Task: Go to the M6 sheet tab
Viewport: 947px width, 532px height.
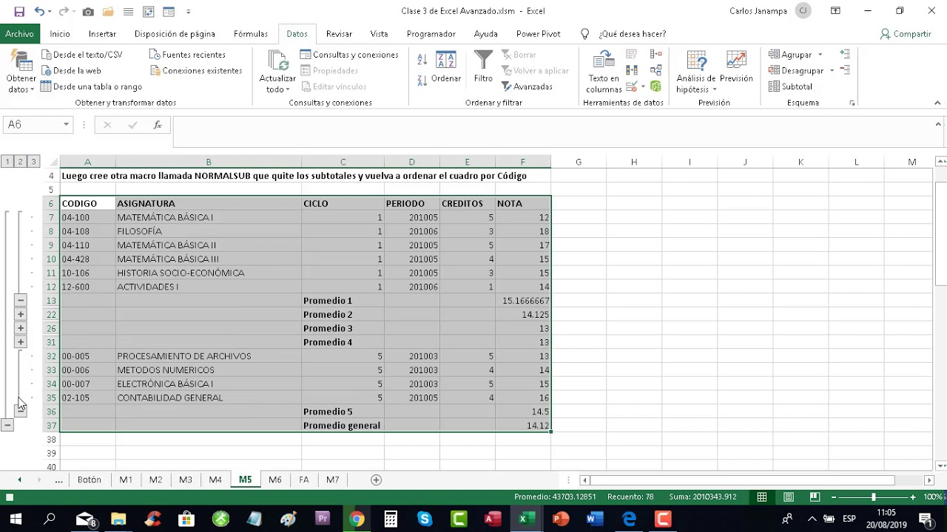Action: (275, 480)
